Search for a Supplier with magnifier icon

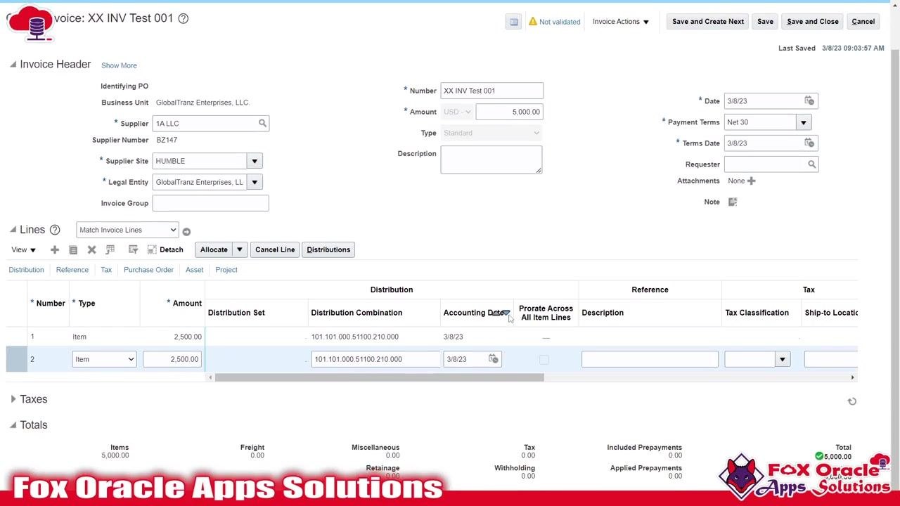tap(262, 124)
